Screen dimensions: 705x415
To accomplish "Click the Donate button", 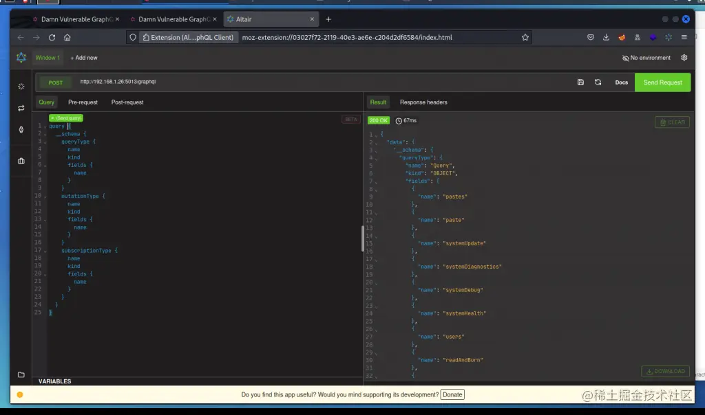I will pyautogui.click(x=452, y=395).
